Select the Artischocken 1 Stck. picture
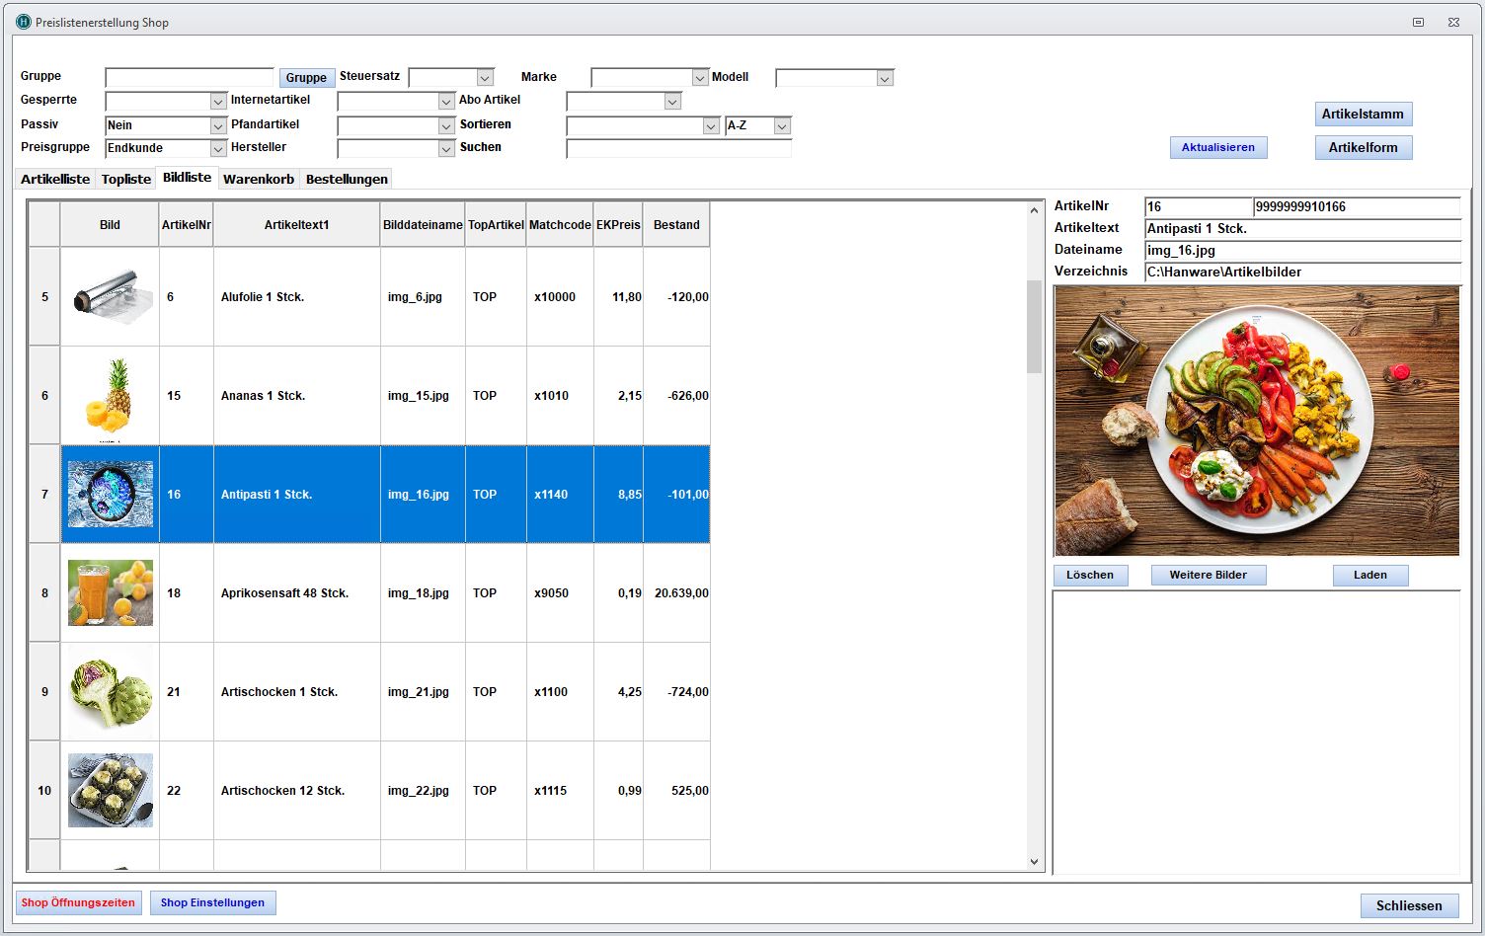This screenshot has width=1485, height=936. click(x=111, y=691)
